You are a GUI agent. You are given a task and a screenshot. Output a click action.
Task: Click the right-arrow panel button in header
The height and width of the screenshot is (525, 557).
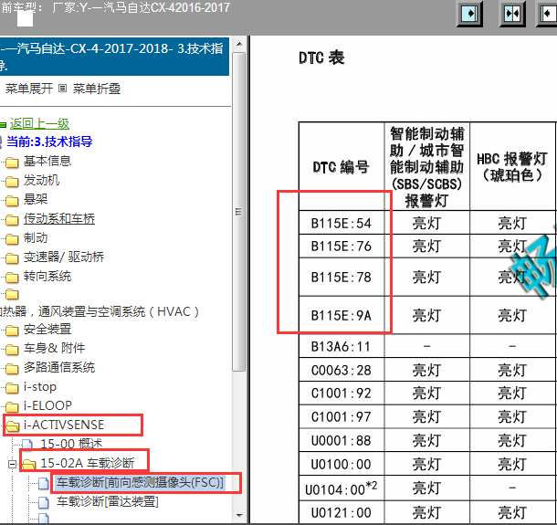(469, 14)
